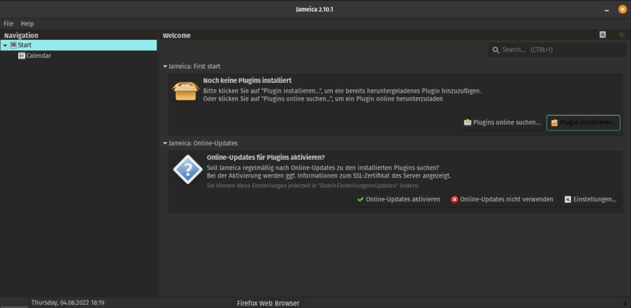Viewport: 631px width, 308px height.
Task: Click the Start computer icon
Action: (14, 45)
